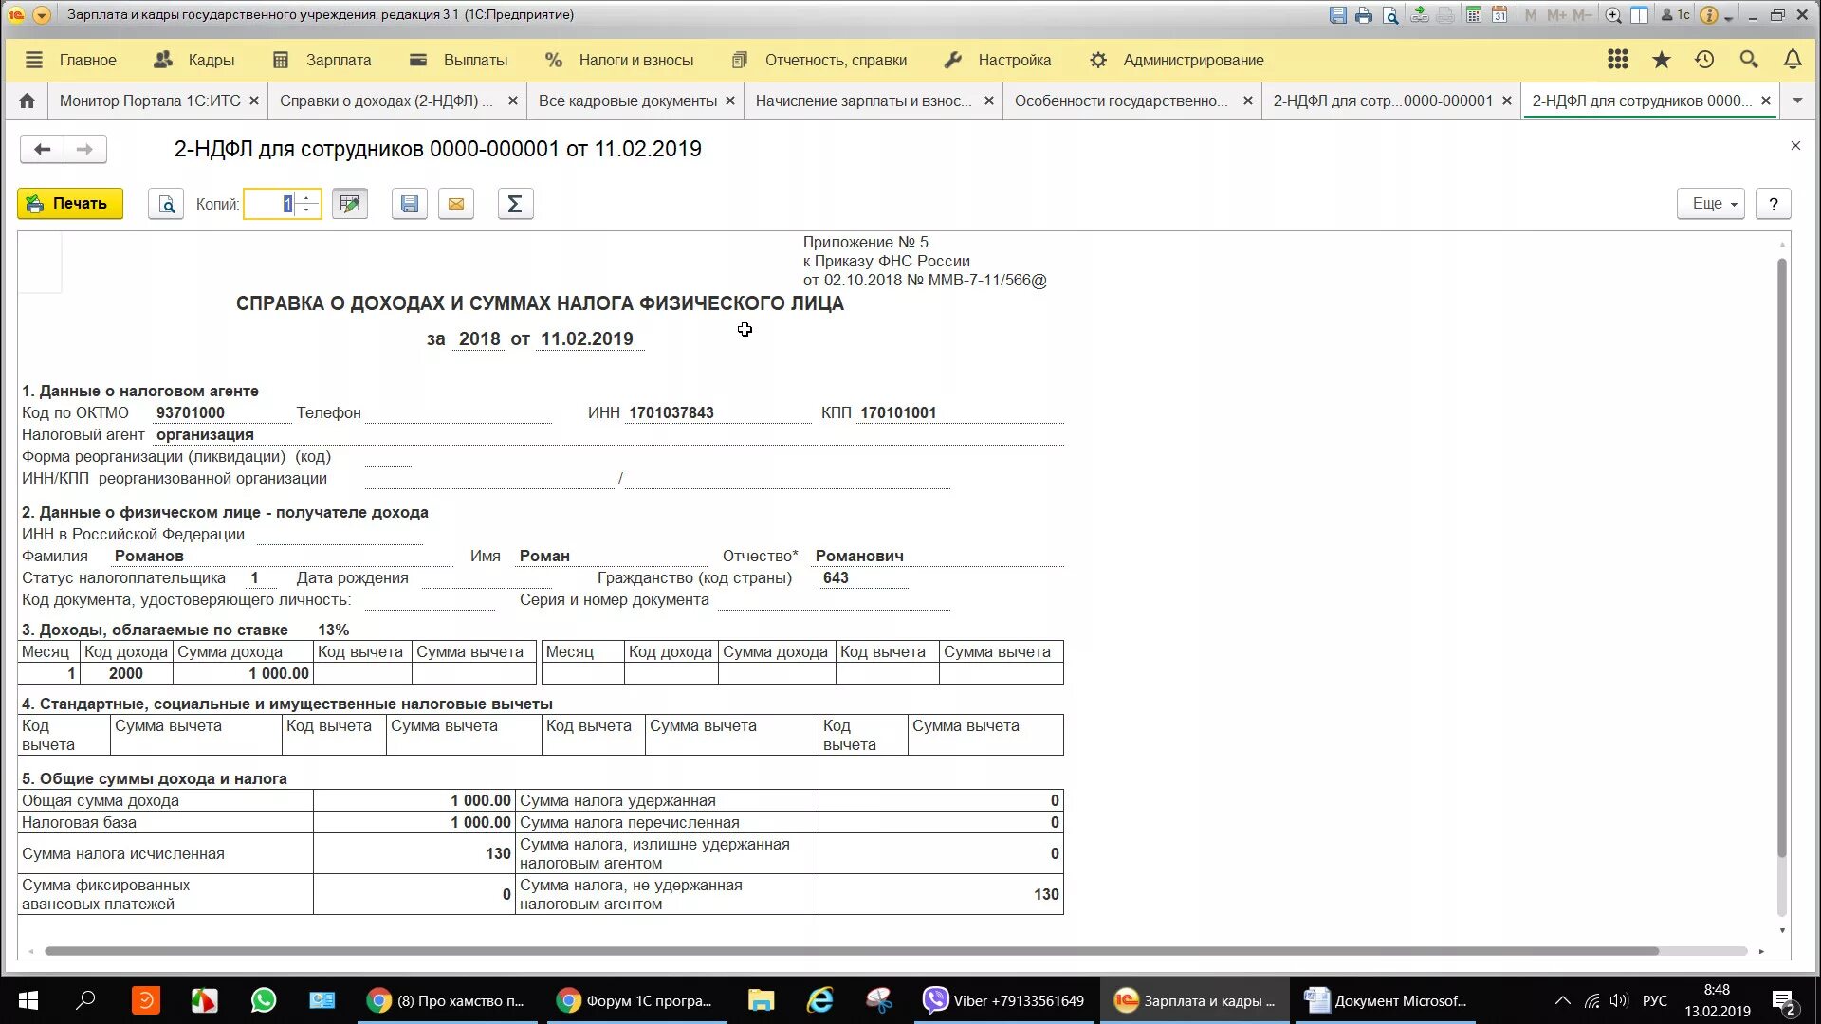Open Налоги и взносы section
The width and height of the screenshot is (1821, 1024).
(619, 60)
